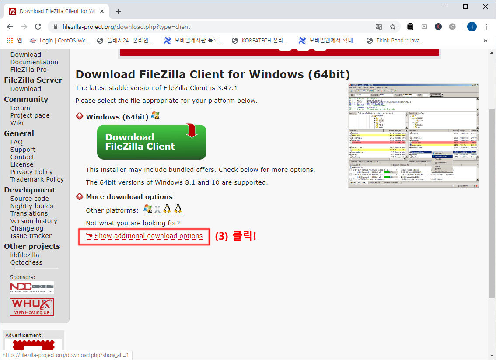Click the scrollbar down arrow
Screen dimensions: 496x360
[492, 356]
